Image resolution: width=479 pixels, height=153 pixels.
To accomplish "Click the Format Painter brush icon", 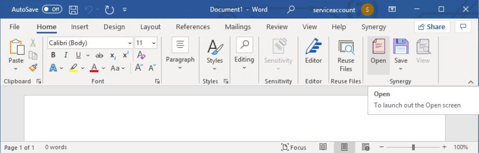I will (33, 68).
